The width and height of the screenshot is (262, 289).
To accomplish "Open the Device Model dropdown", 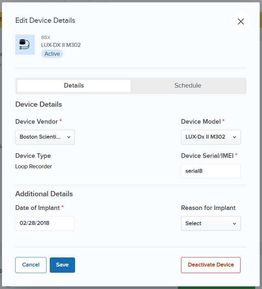I will tap(211, 137).
